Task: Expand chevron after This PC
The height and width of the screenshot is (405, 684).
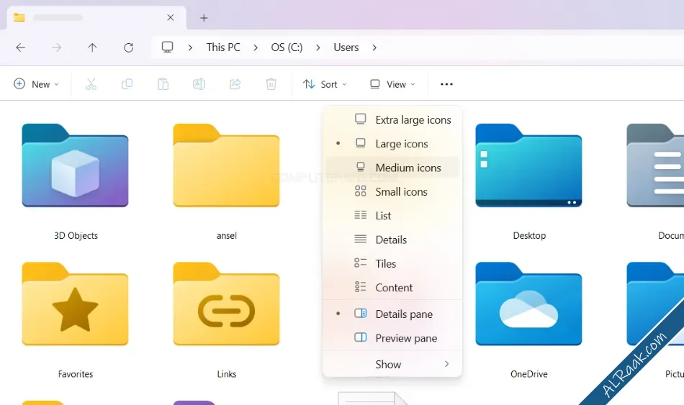Action: pyautogui.click(x=256, y=47)
